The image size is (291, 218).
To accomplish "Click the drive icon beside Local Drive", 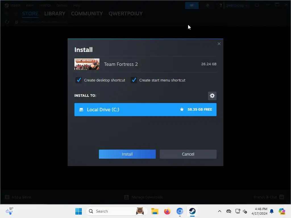I will [81, 110].
